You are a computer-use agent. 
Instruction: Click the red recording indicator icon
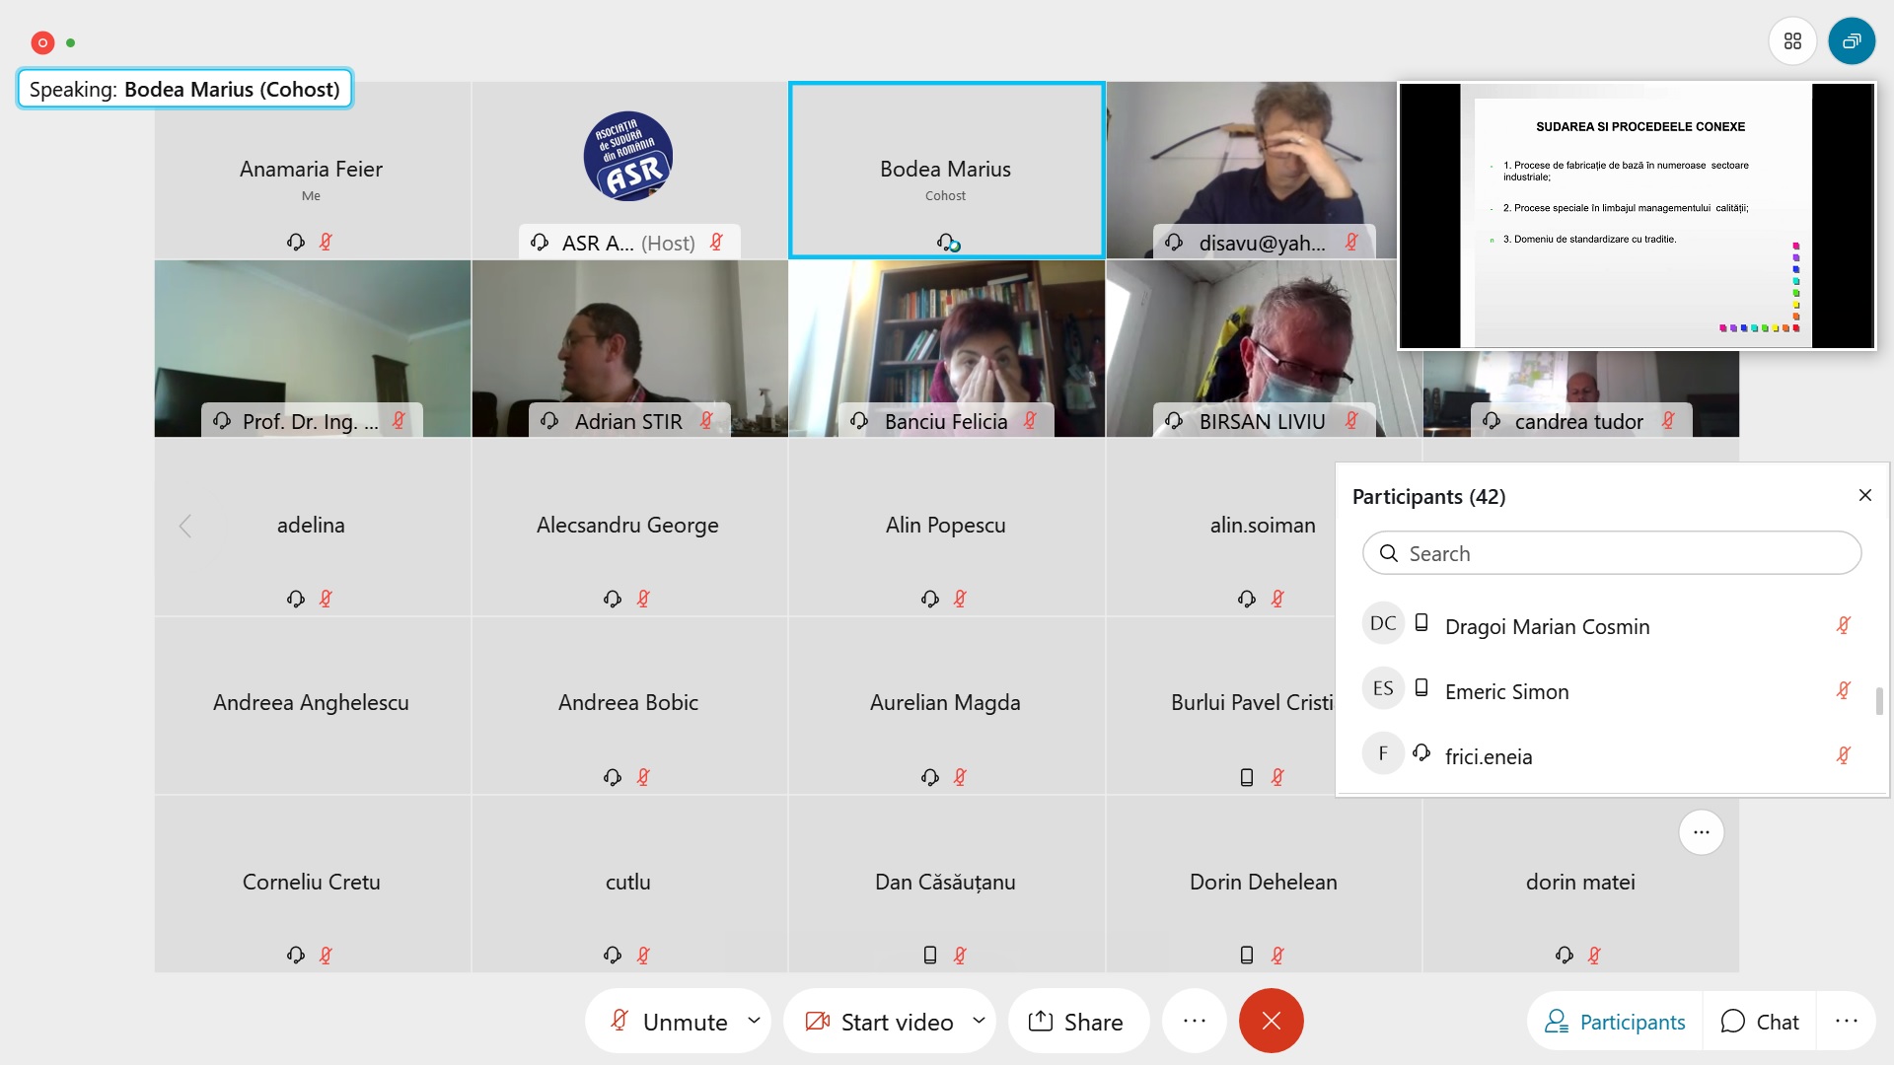click(42, 42)
